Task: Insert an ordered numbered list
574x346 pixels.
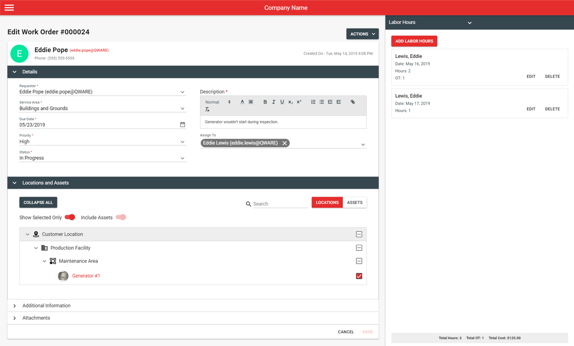Action: point(313,102)
